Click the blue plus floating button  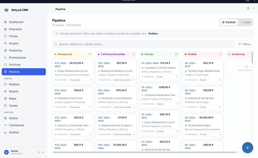pyautogui.click(x=247, y=148)
